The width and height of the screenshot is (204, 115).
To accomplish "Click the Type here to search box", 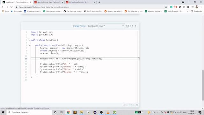I will coord(29,112).
